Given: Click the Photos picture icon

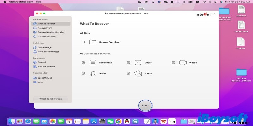Looking at the screenshot, I should click(x=138, y=73).
